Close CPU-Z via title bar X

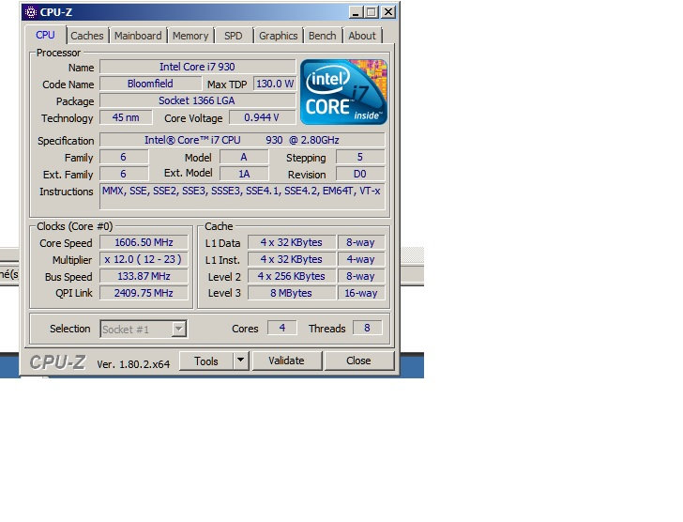(388, 12)
